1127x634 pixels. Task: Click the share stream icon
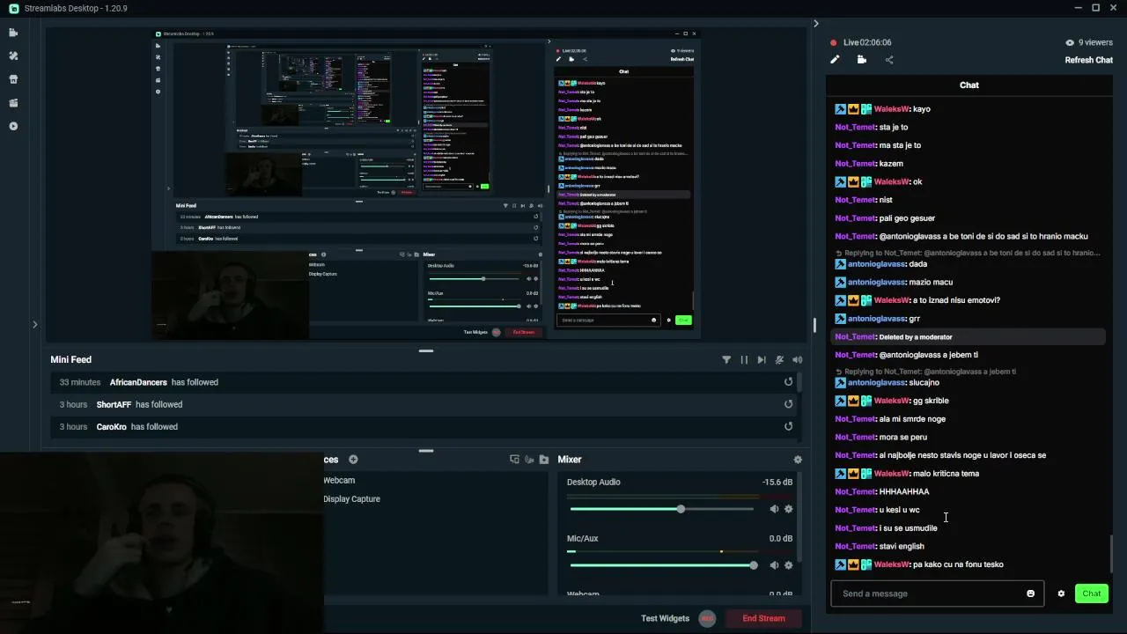click(x=889, y=60)
